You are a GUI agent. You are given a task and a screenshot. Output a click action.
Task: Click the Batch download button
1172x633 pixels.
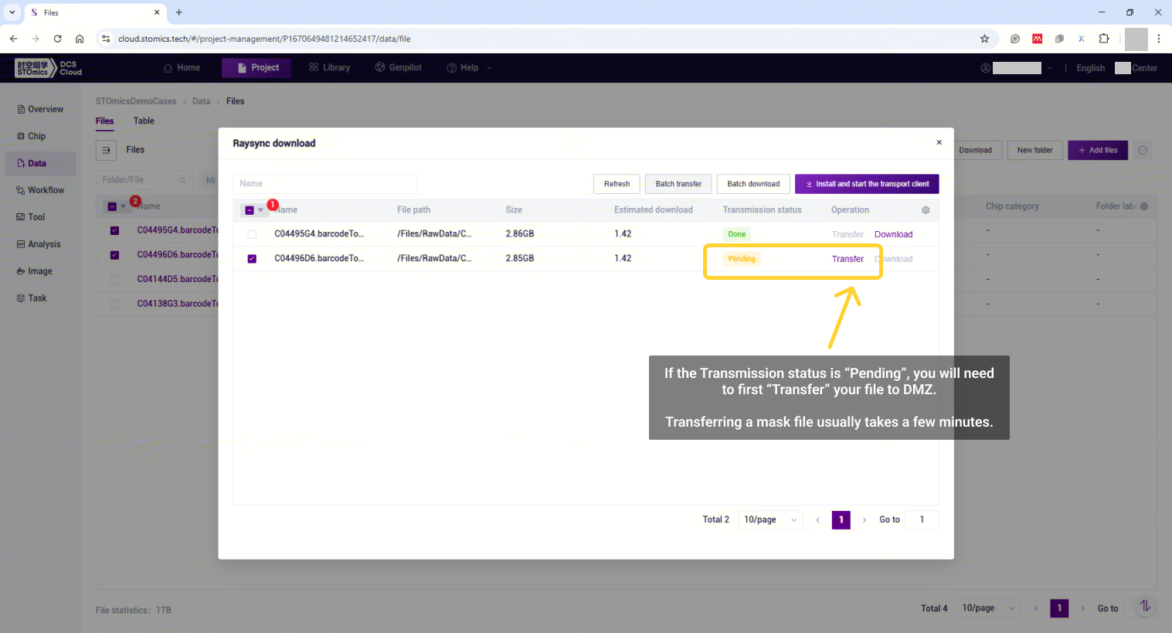click(753, 184)
